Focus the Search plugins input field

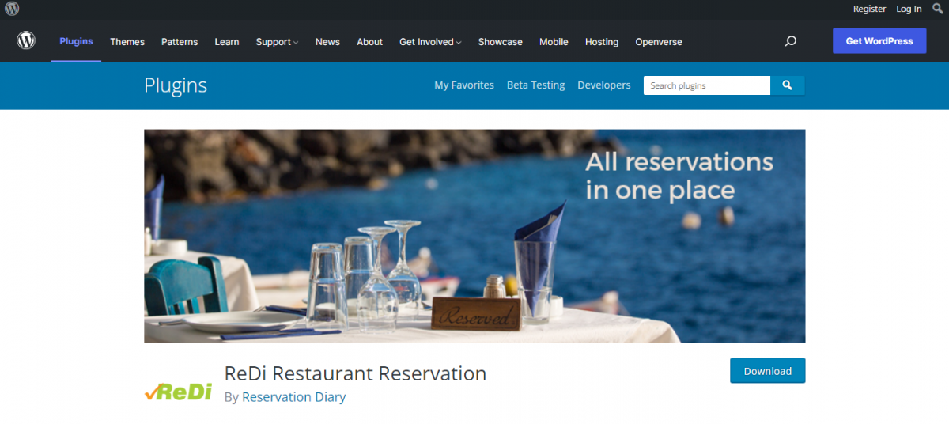click(707, 85)
